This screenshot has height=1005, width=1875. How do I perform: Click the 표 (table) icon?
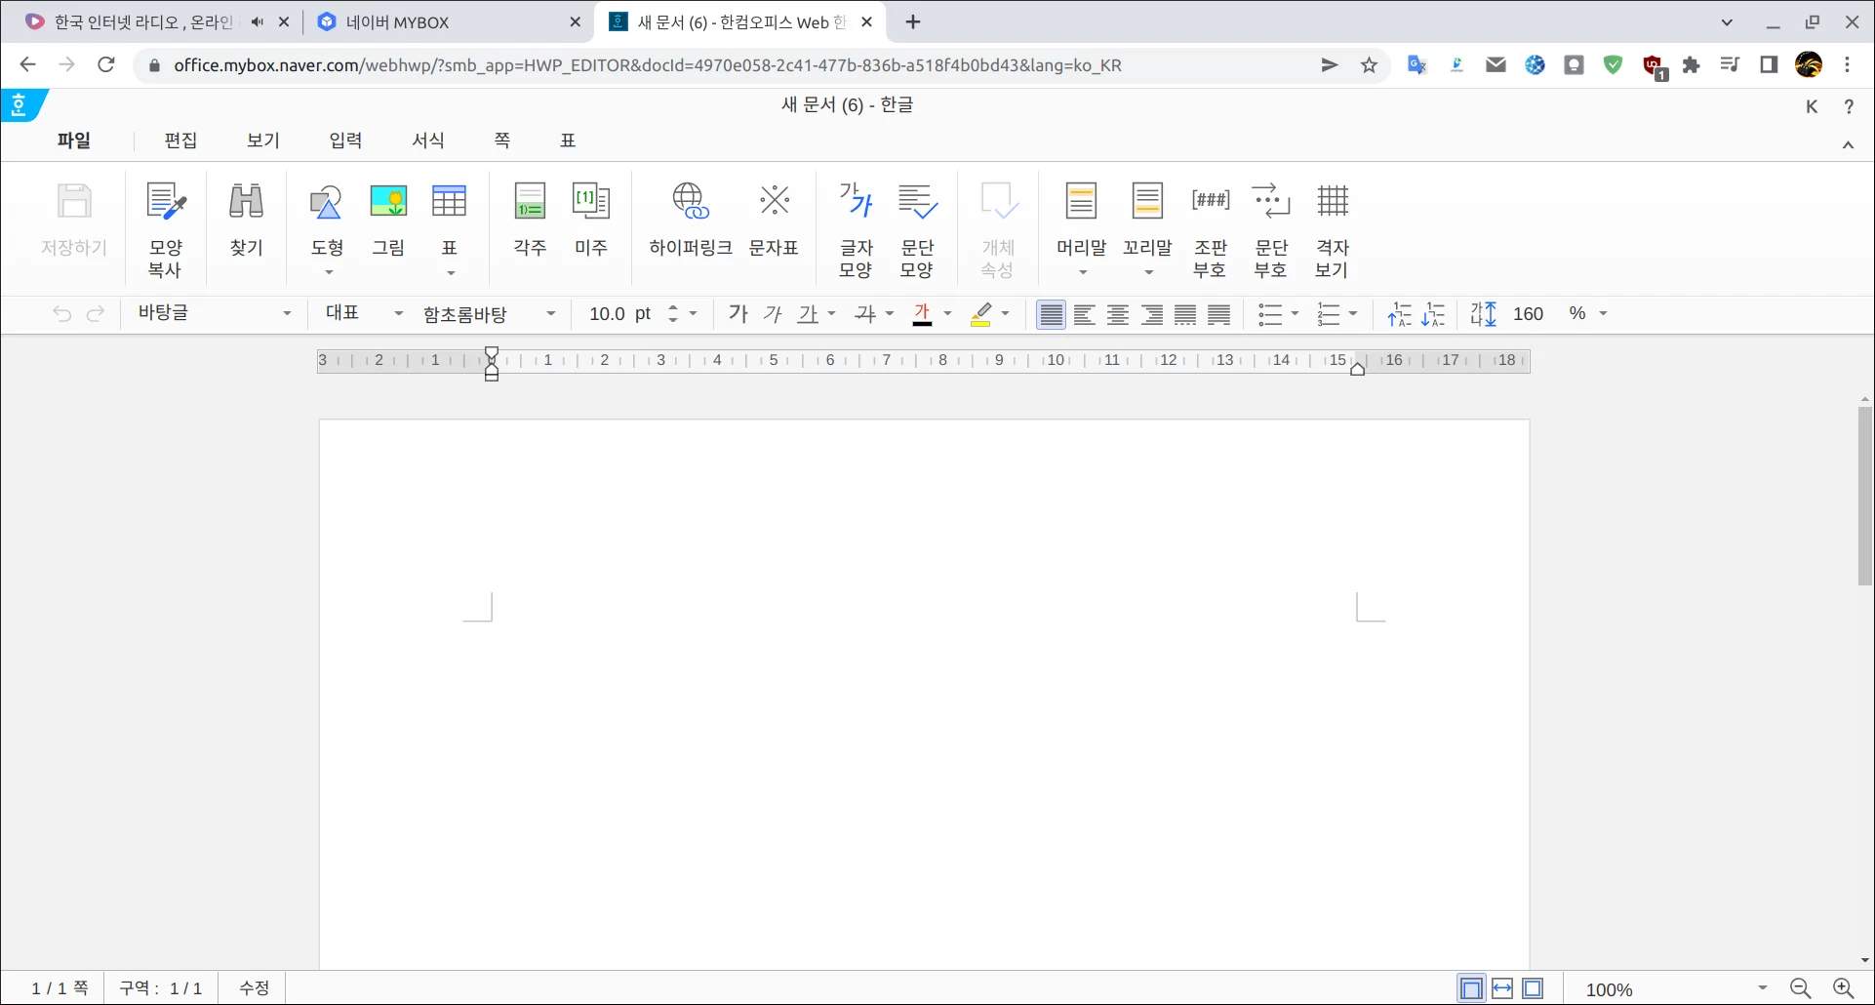(449, 202)
